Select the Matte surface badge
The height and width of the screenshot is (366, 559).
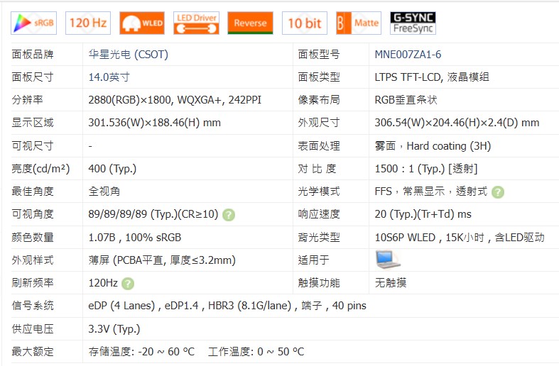(358, 23)
